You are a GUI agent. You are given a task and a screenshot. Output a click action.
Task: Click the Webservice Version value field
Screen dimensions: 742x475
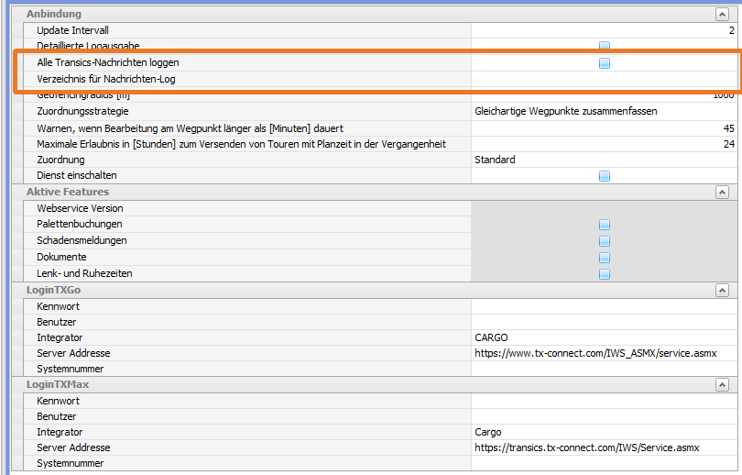(x=604, y=208)
